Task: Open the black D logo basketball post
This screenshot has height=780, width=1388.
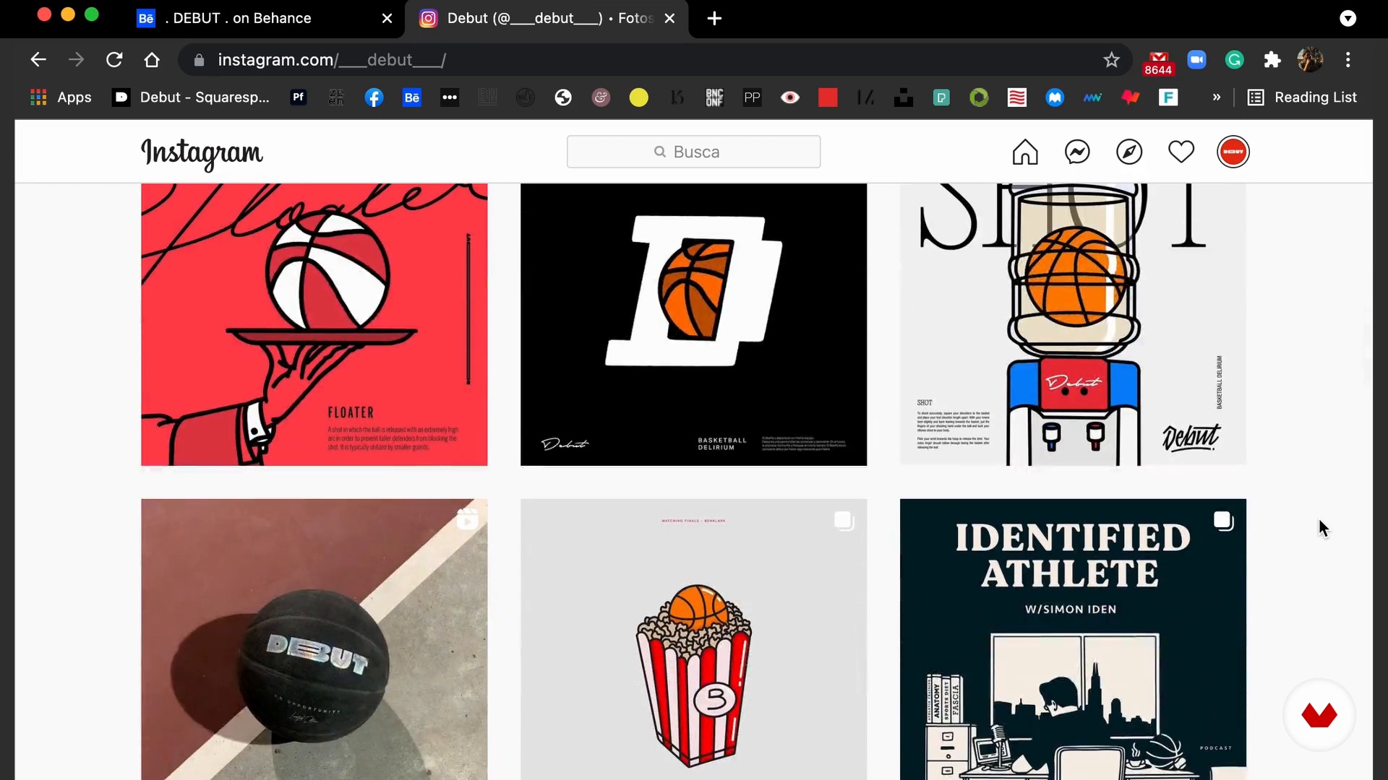Action: coord(693,324)
